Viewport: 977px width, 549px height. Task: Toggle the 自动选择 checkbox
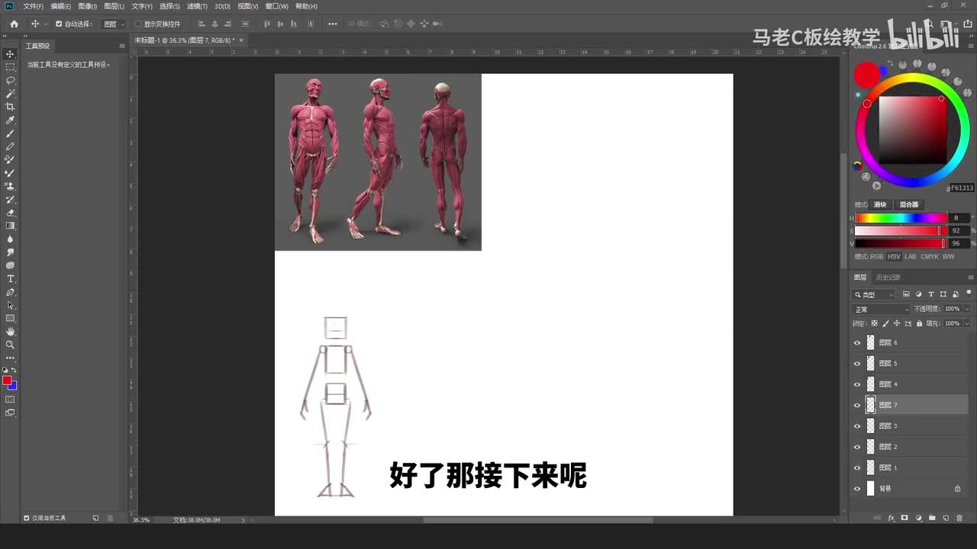pos(59,24)
